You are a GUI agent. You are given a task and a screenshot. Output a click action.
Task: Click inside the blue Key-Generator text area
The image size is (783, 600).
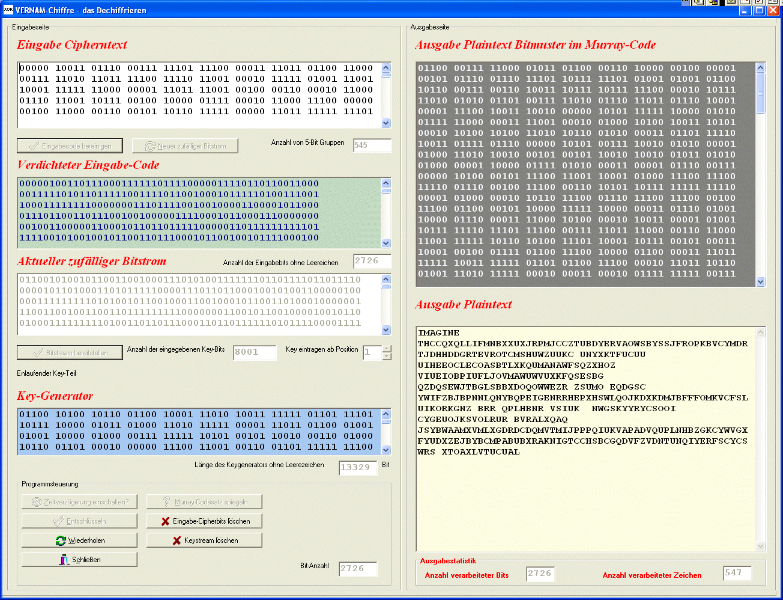point(199,432)
